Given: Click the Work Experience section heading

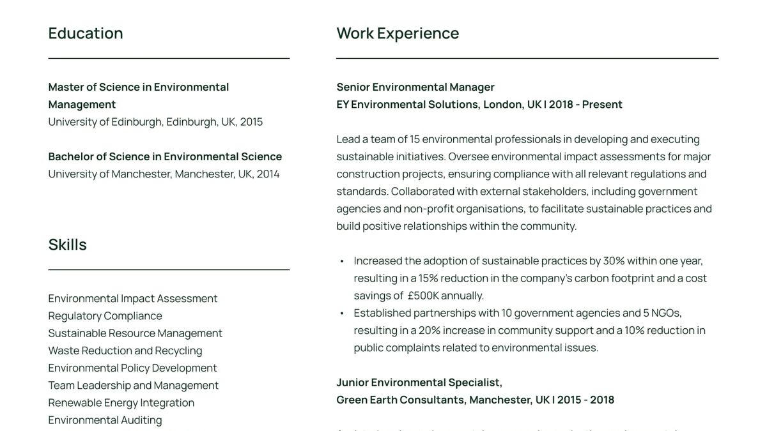Looking at the screenshot, I should tap(398, 33).
